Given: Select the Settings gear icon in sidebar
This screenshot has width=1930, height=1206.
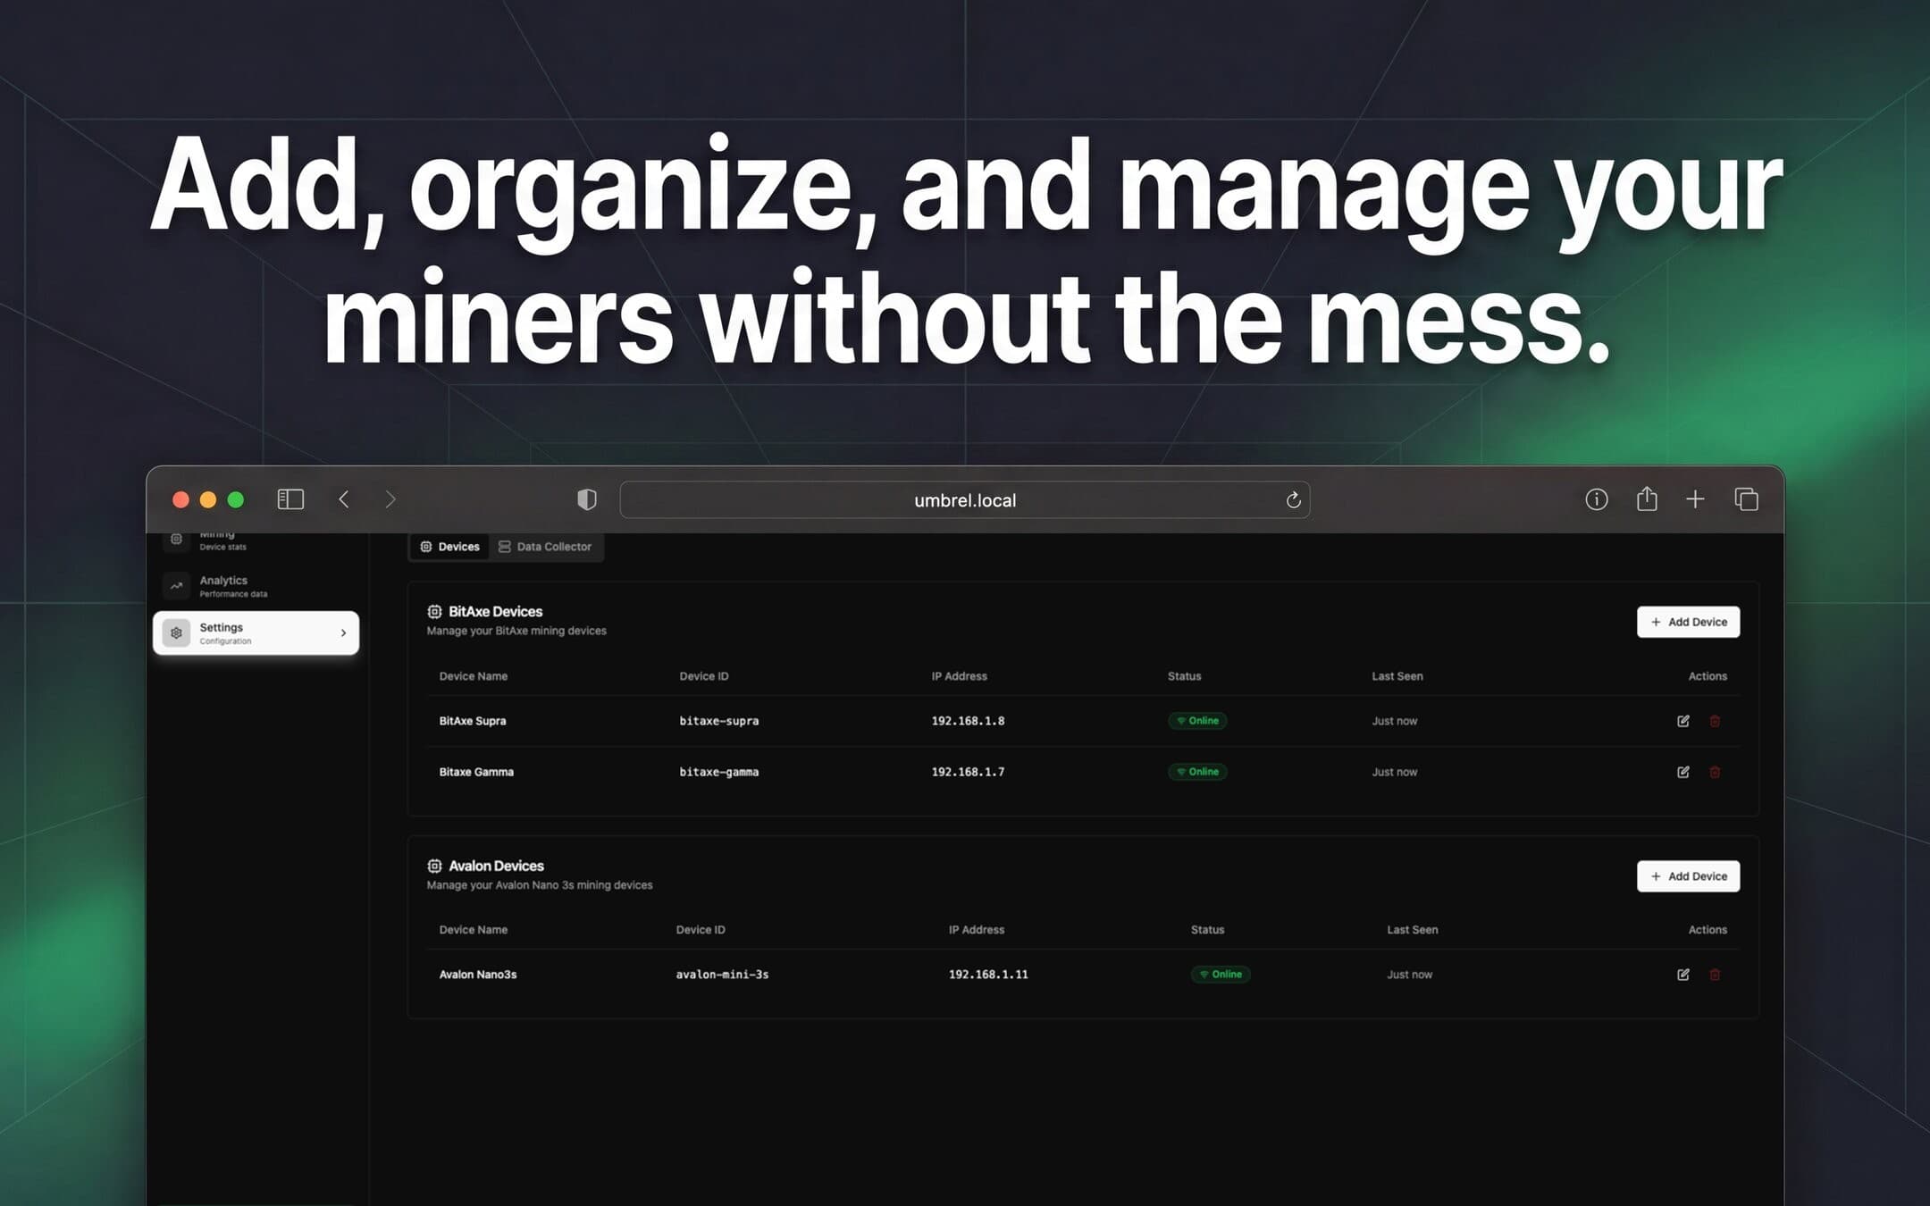Looking at the screenshot, I should 177,632.
